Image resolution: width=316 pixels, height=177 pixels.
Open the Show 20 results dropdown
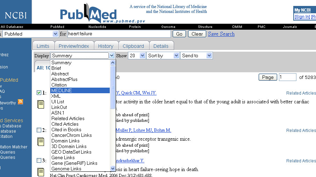pyautogui.click(x=137, y=56)
